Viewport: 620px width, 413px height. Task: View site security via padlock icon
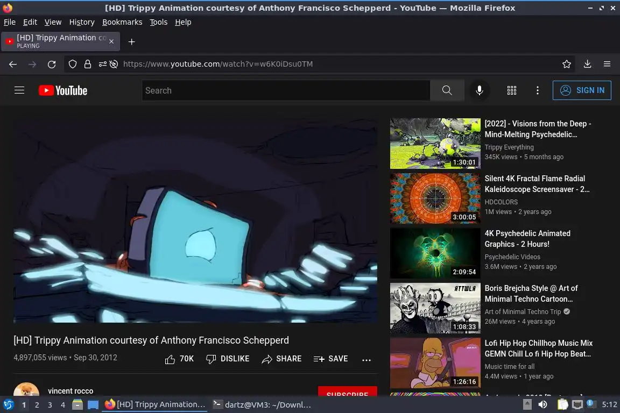click(x=87, y=64)
